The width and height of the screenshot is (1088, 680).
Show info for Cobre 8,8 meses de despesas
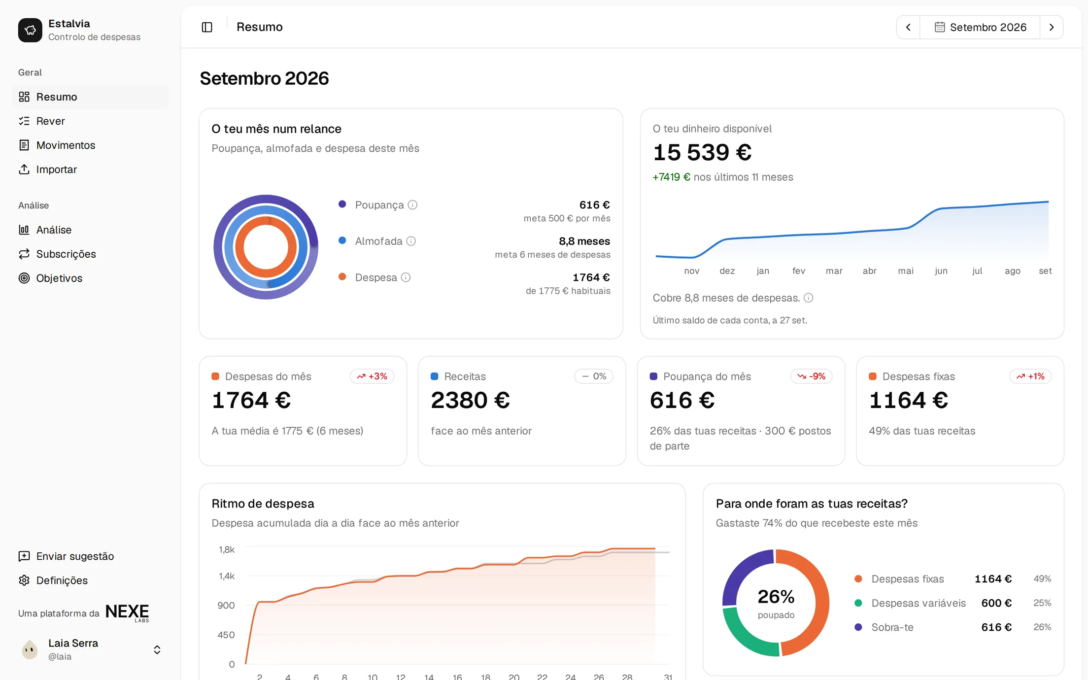809,298
